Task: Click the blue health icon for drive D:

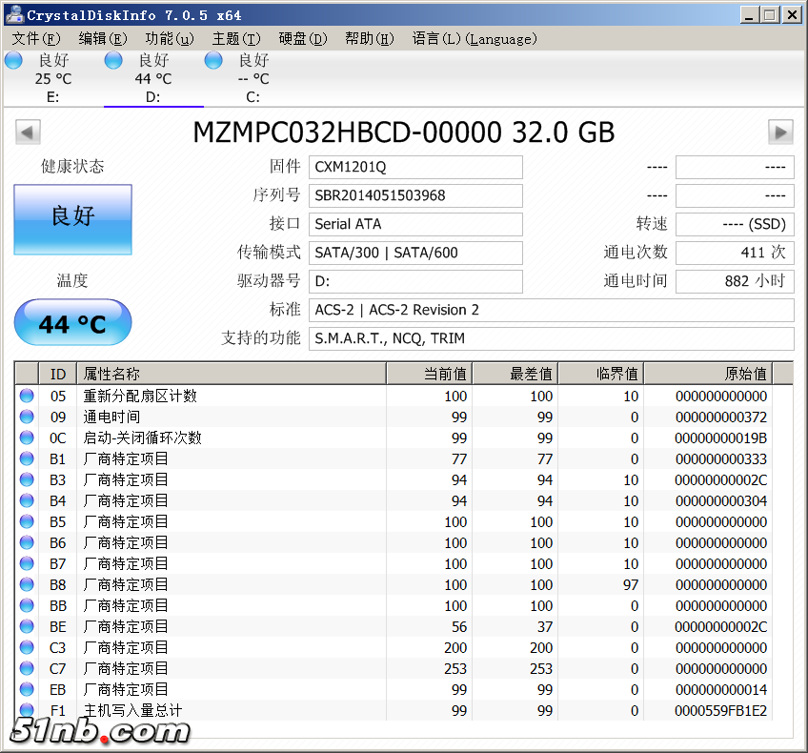Action: click(113, 60)
